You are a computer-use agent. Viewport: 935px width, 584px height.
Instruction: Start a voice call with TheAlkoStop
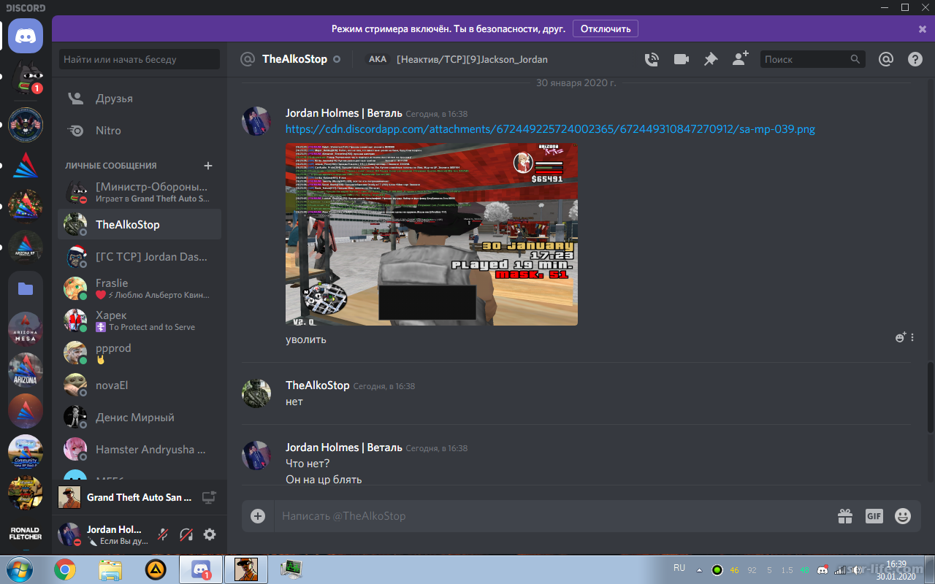652,59
